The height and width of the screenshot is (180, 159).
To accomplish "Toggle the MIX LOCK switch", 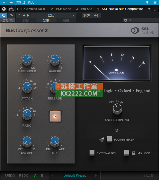I will [127, 153].
